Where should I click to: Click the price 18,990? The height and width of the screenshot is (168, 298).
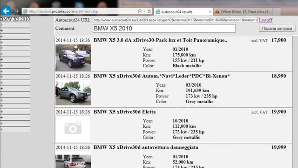click(278, 76)
